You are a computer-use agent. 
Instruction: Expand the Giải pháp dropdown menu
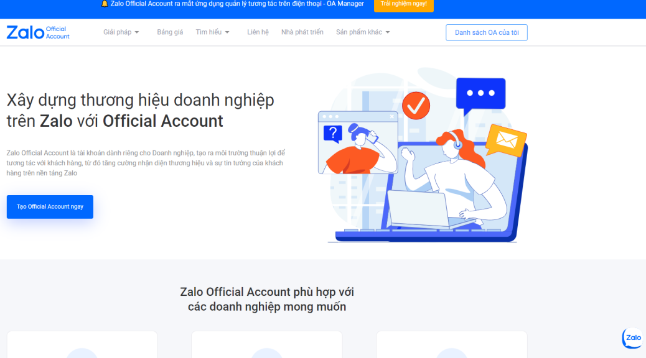point(121,32)
